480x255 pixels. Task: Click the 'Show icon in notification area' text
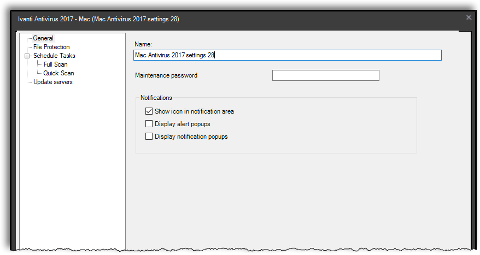[194, 111]
